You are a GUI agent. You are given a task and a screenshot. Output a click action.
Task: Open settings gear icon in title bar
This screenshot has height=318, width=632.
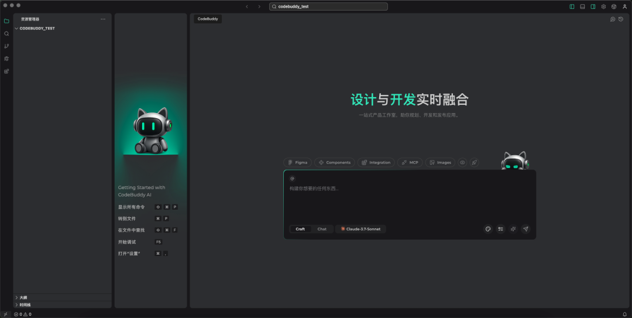coord(603,6)
